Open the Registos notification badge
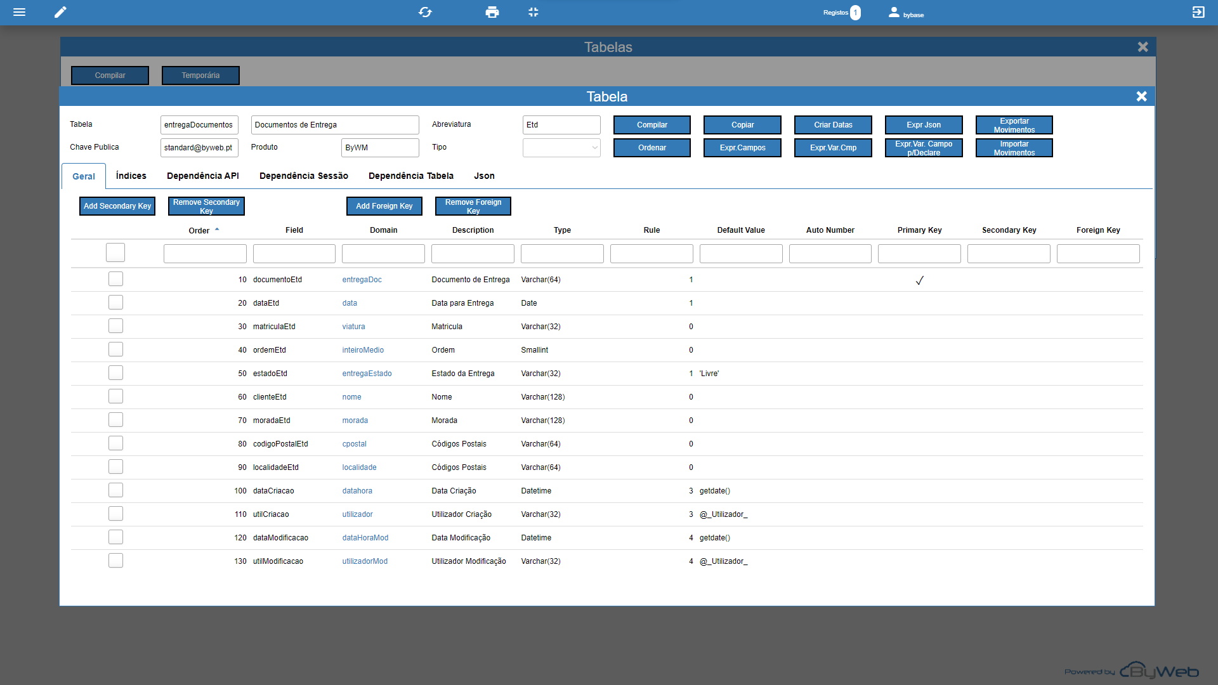 (x=855, y=13)
